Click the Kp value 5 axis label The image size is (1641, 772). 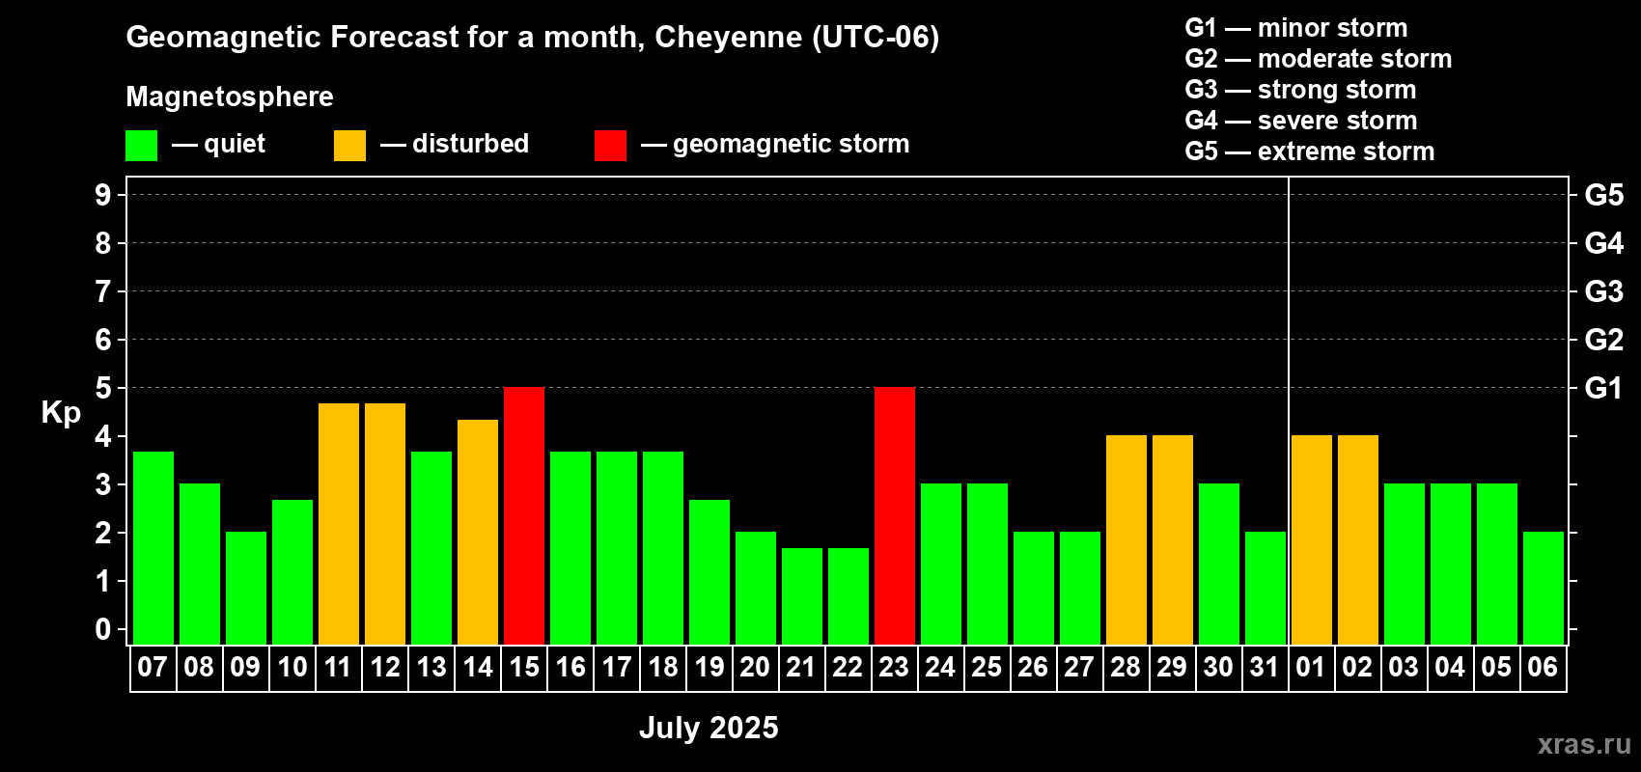[103, 388]
